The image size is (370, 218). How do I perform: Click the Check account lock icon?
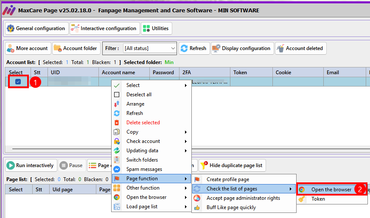[x=117, y=141]
